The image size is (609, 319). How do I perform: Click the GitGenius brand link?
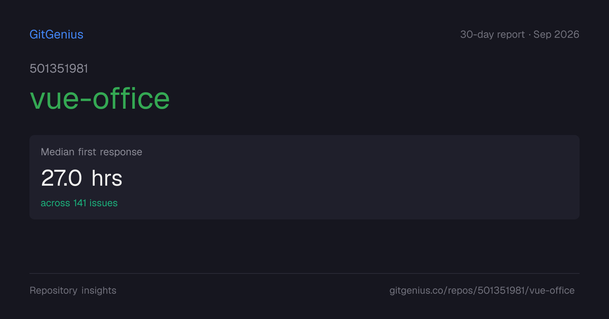(x=57, y=34)
